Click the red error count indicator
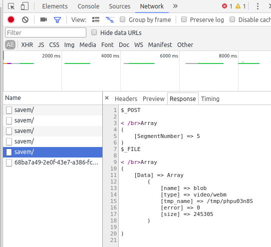Screen dimensions: 271x247 click(227, 6)
